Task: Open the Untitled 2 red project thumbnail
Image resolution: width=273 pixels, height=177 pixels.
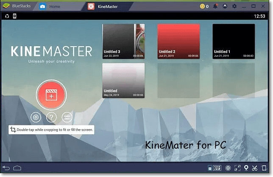Action: click(x=178, y=41)
